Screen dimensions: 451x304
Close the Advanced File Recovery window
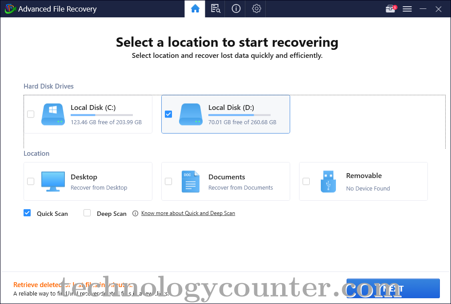click(439, 9)
